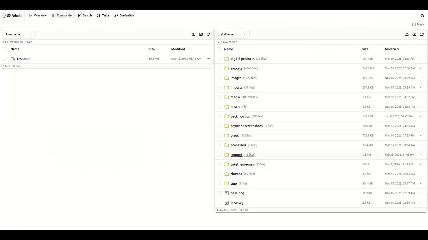Create new folder in left pane
This screenshot has width=428, height=240.
tap(201, 34)
